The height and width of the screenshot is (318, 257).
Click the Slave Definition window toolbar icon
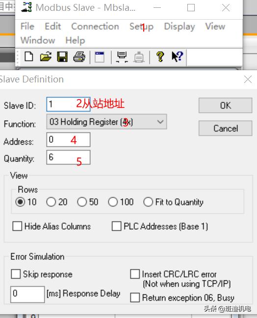pos(100,57)
